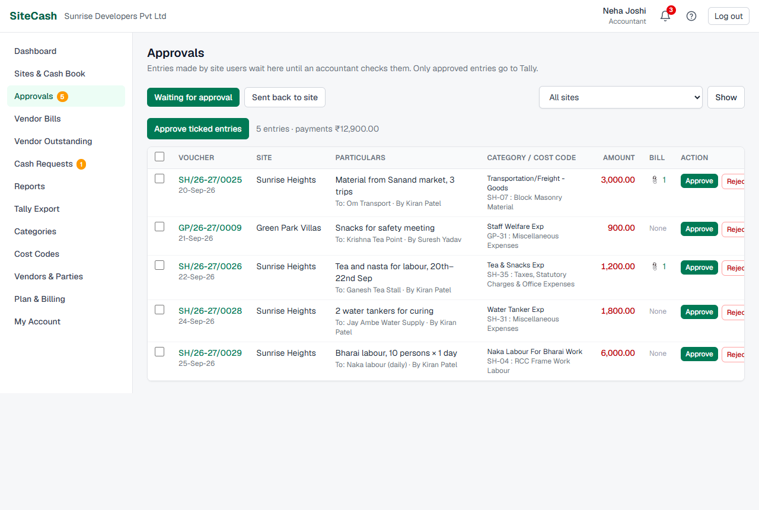Click Approve ticked entries button
Viewport: 759px width, 510px height.
point(198,129)
